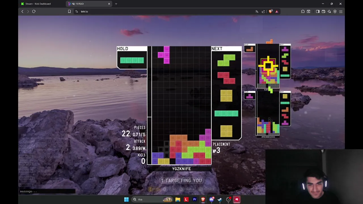Click the lower opponent's mini board
The width and height of the screenshot is (363, 204).
click(268, 113)
